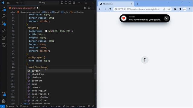Open changes compare icon in editor toolbar

coord(85,8)
